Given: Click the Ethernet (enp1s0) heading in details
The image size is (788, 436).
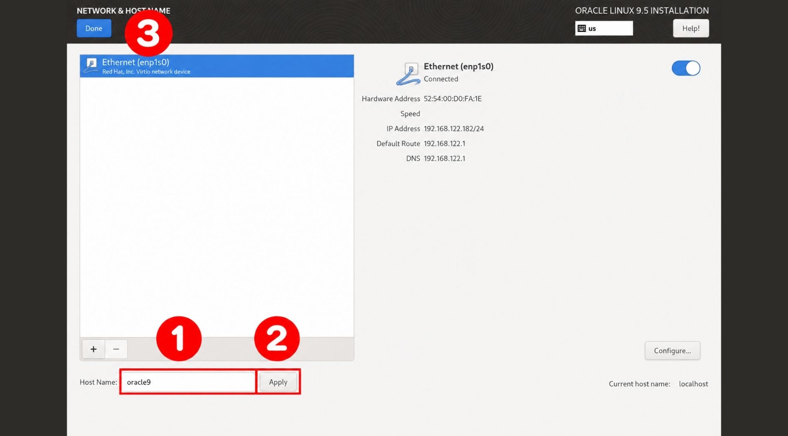Looking at the screenshot, I should click(x=459, y=66).
